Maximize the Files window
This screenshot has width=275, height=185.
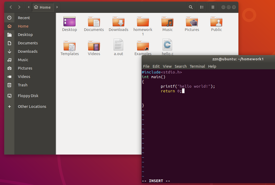pos(229,7)
